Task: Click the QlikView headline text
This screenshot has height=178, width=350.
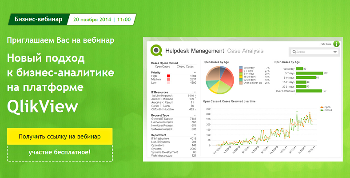Action: click(x=42, y=106)
